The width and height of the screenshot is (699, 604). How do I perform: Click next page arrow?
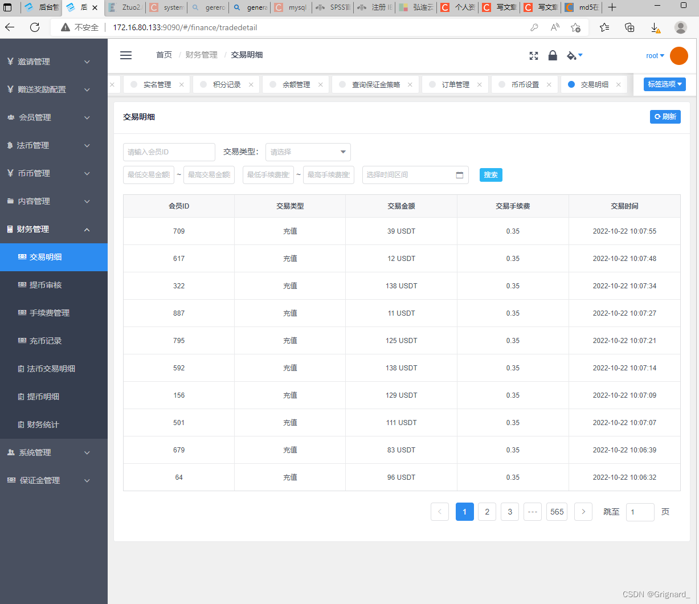pyautogui.click(x=583, y=512)
